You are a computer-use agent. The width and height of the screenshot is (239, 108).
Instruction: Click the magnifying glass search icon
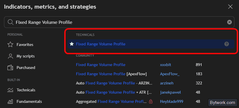coord(11,22)
